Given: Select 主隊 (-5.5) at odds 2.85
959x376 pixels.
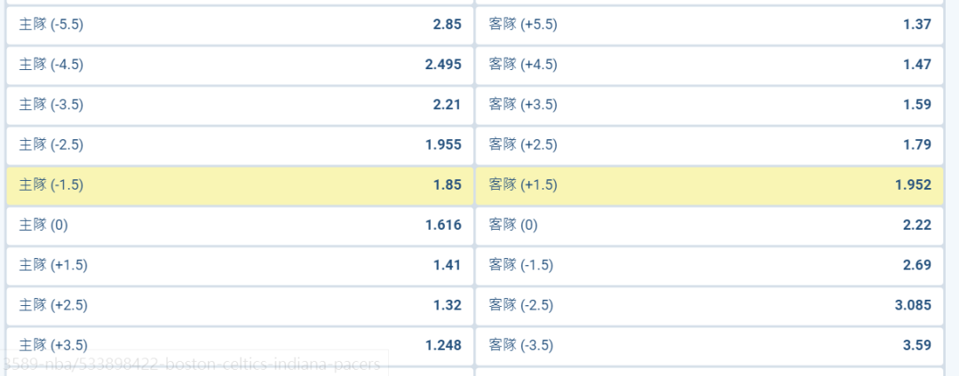Looking at the screenshot, I should [x=240, y=25].
